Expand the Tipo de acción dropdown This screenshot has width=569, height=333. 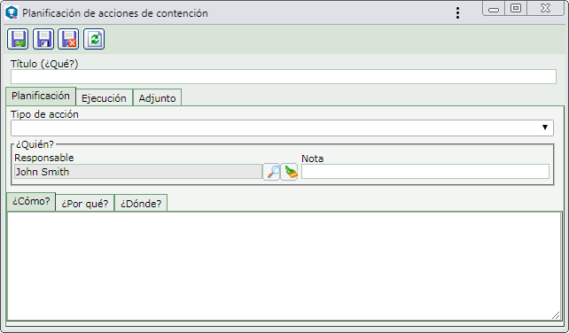point(282,128)
